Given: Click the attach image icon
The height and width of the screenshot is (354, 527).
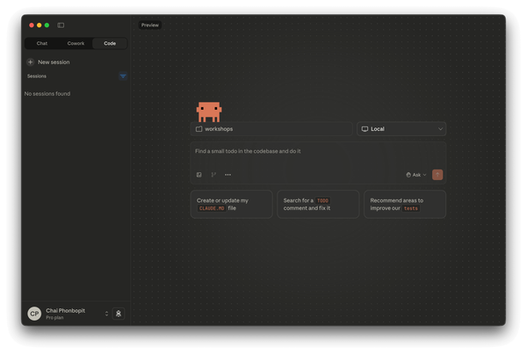Looking at the screenshot, I should (199, 175).
